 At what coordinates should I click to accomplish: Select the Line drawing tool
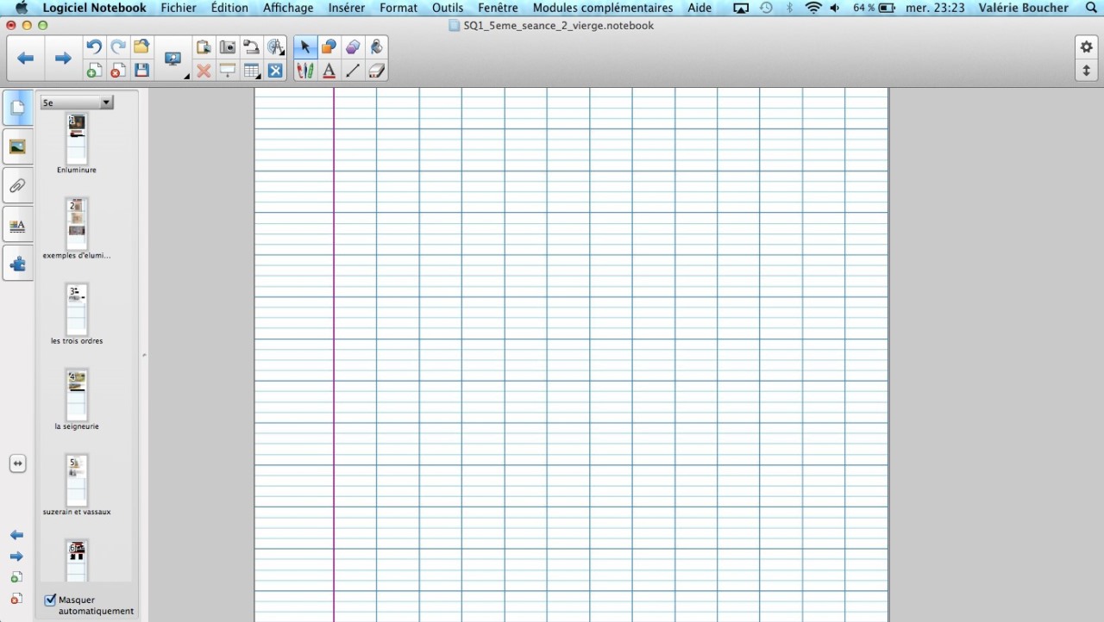pos(352,72)
